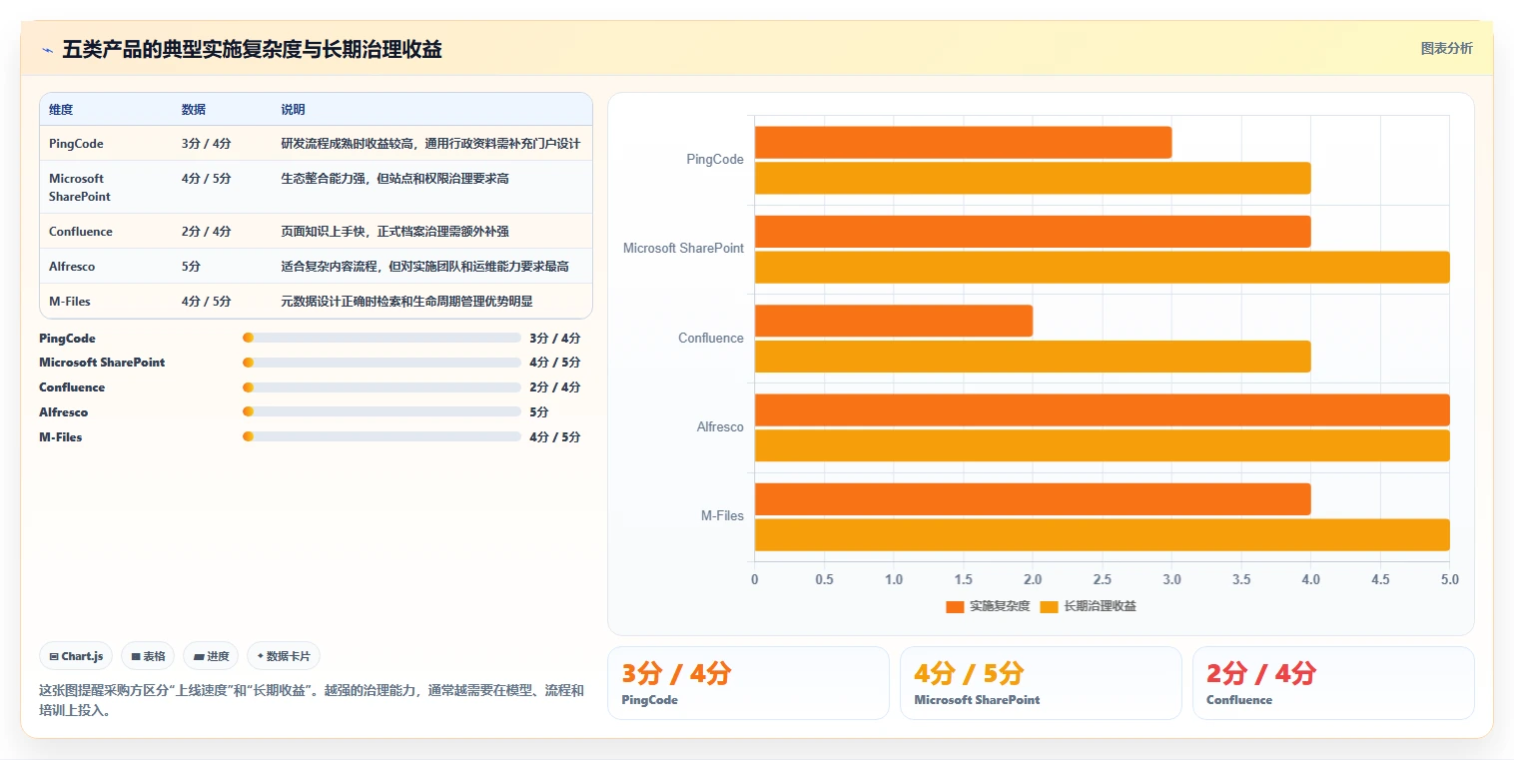Toggle the 实施复杂度 legend item

(x=988, y=606)
